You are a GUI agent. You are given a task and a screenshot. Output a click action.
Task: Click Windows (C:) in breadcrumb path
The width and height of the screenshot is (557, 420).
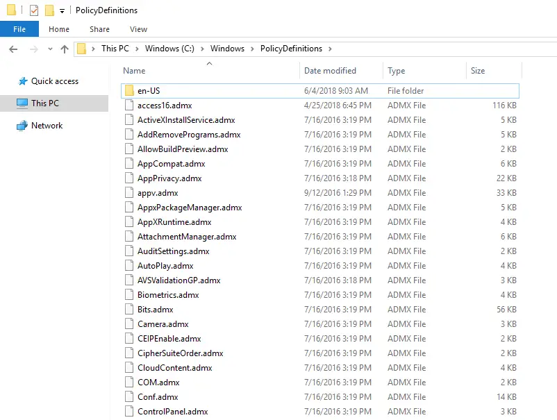169,49
